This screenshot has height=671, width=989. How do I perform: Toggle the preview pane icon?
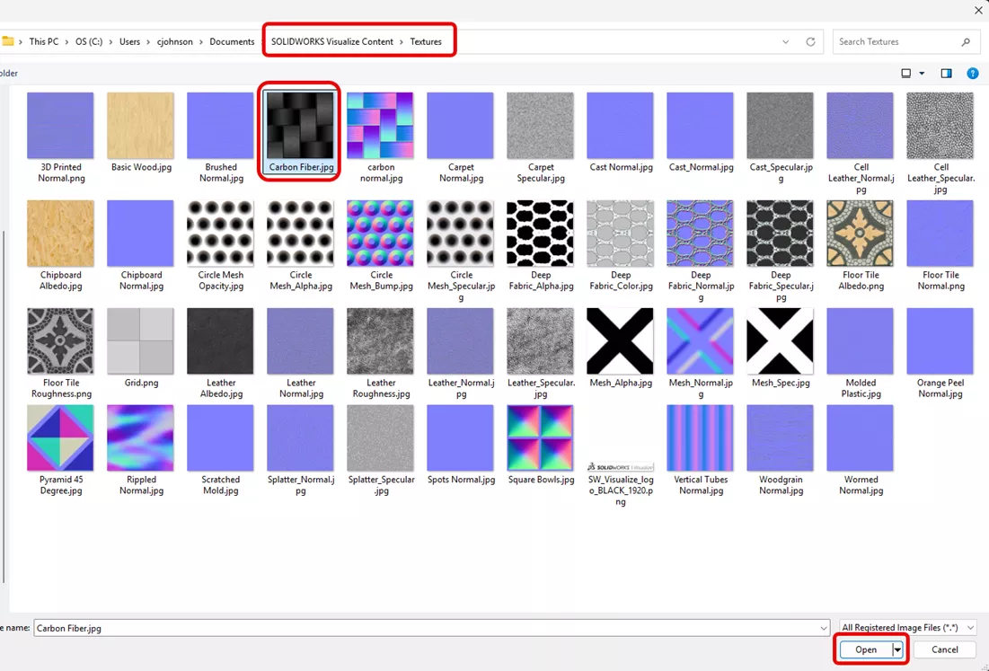[x=946, y=74]
